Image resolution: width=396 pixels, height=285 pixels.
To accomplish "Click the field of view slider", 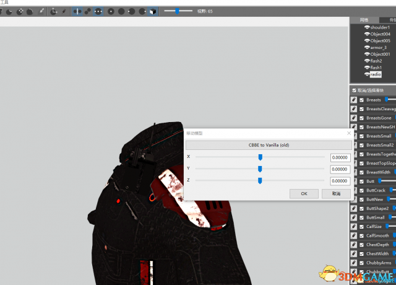I will [178, 11].
